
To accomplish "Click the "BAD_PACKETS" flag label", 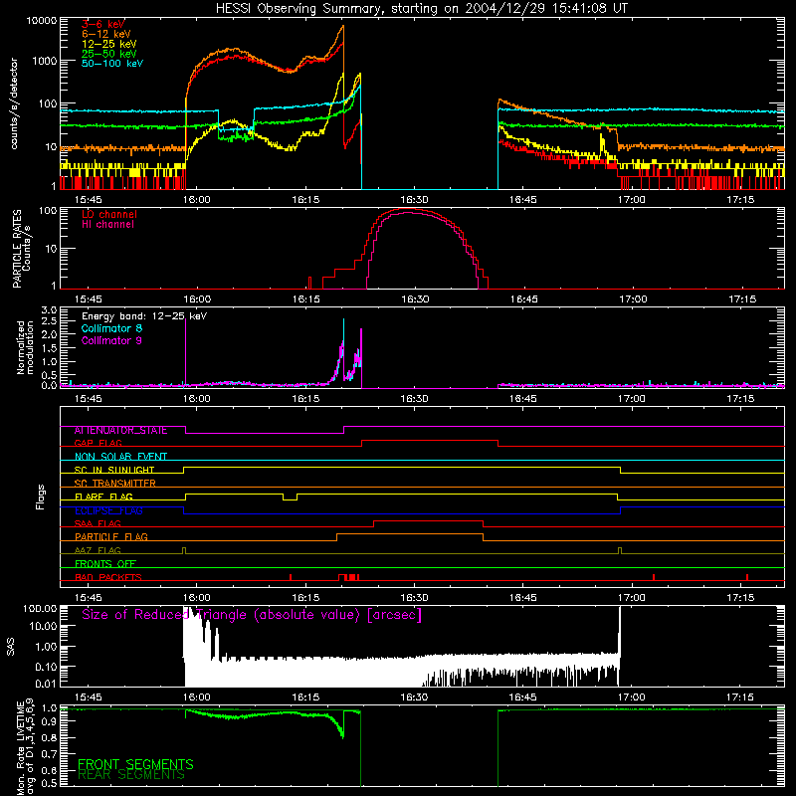I will pyautogui.click(x=108, y=577).
